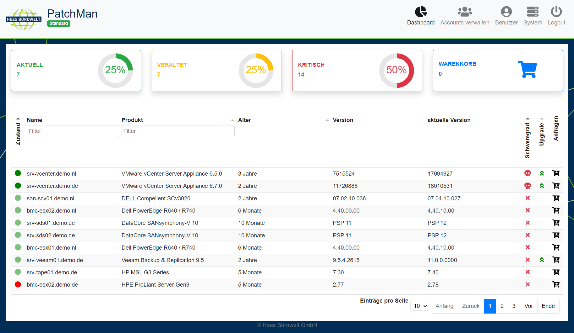Add bmc-esx01.demo.nl to cart
This screenshot has height=333, width=574.
[556, 247]
